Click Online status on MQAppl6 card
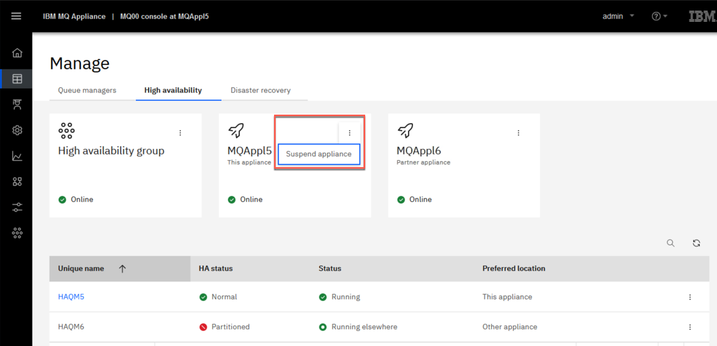This screenshot has height=346, width=717. tap(414, 199)
